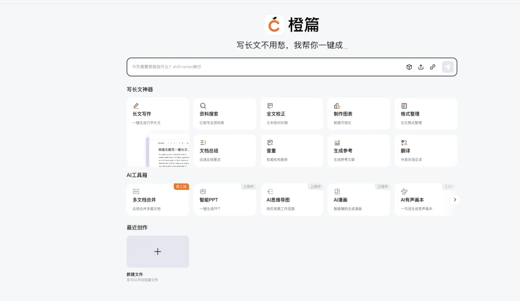Open the AI漫画 comic generator
Screen dimensions: 520x301
[359, 199]
